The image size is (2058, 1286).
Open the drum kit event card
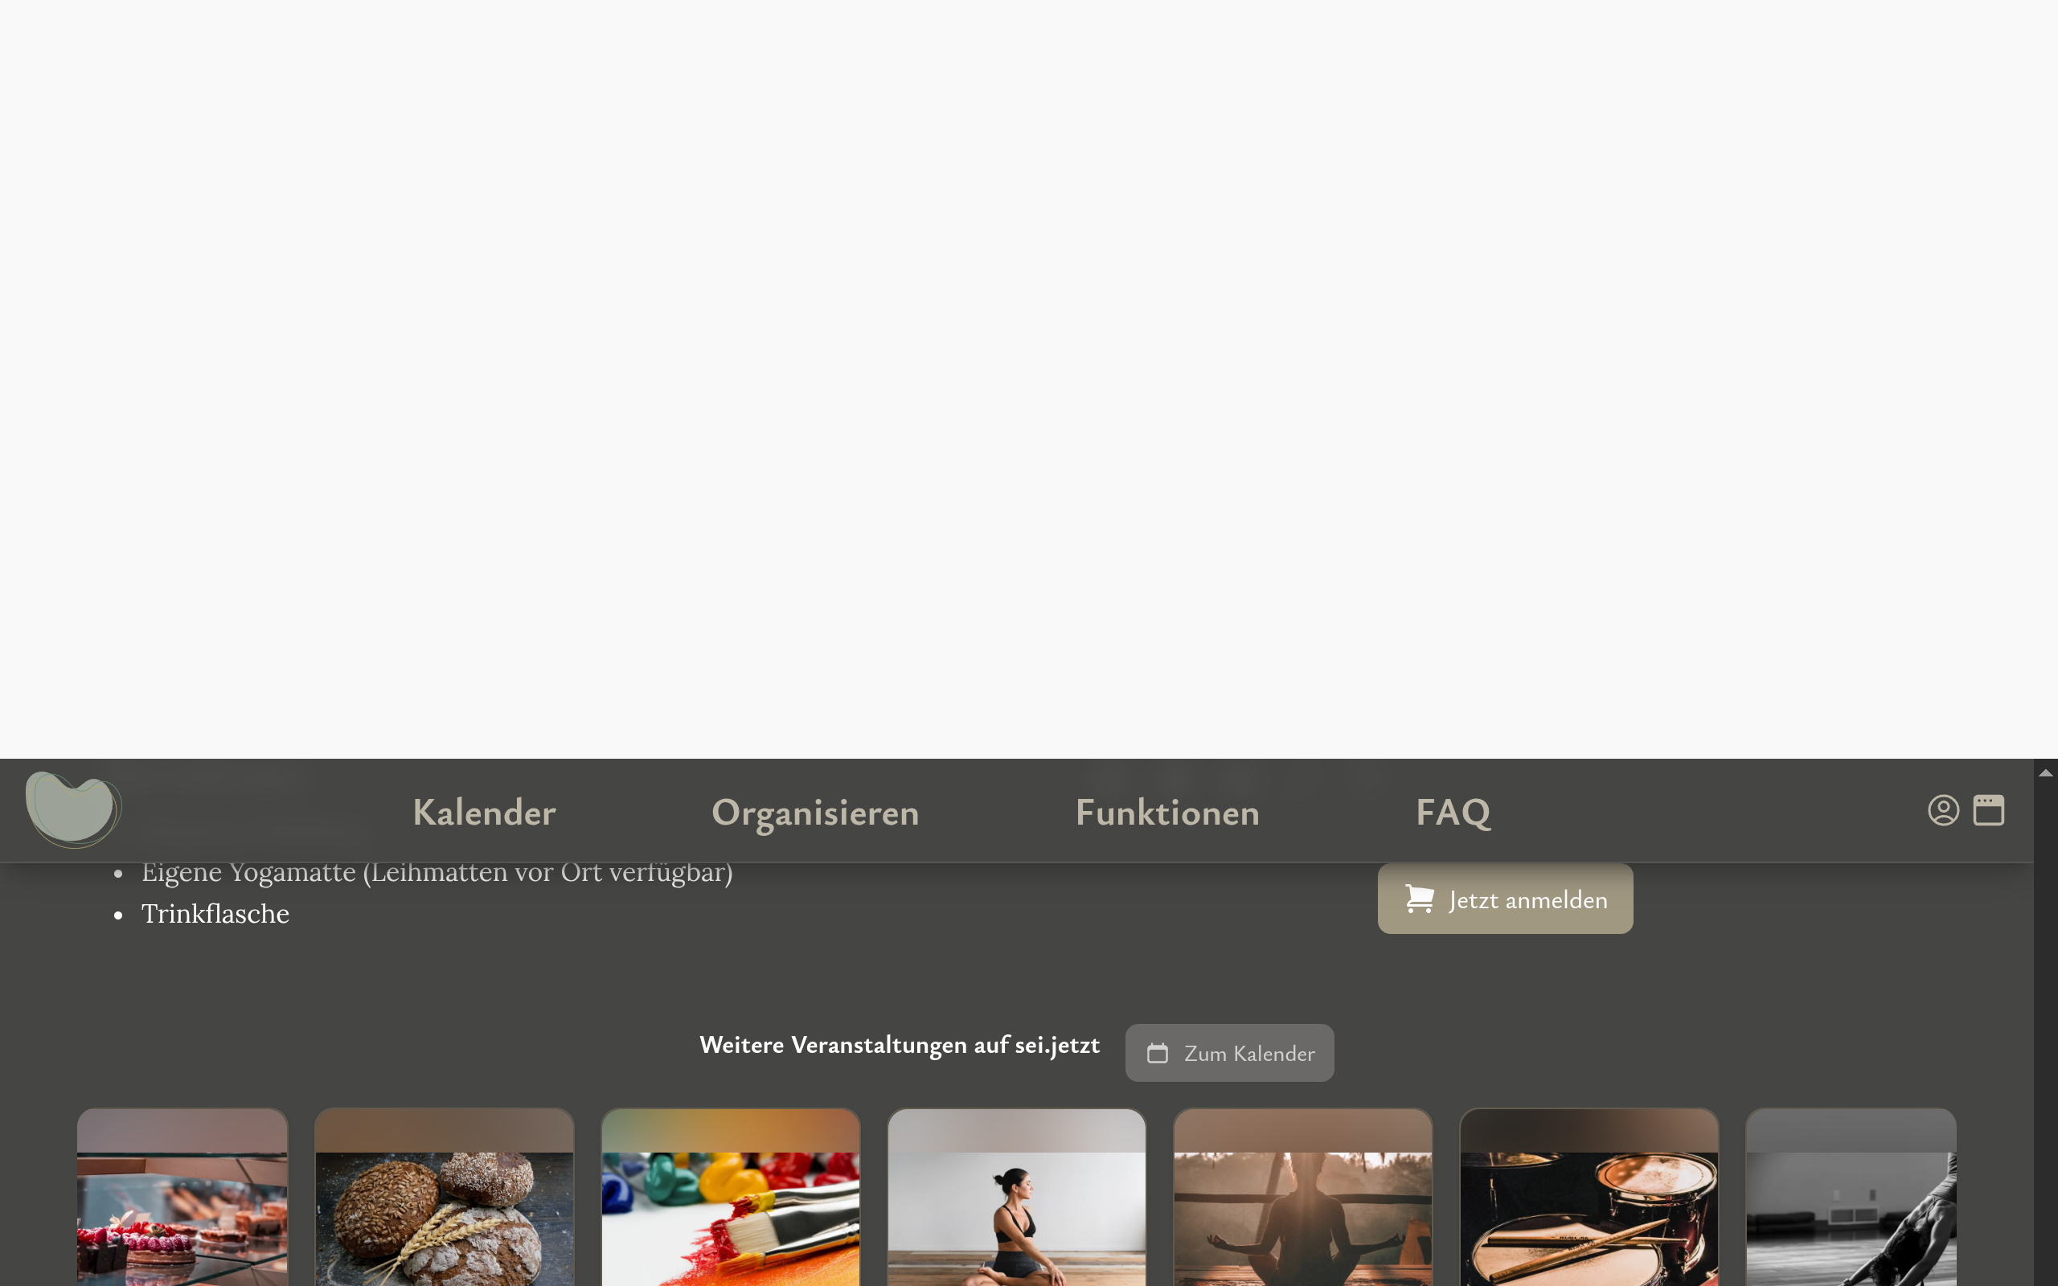tap(1589, 1197)
